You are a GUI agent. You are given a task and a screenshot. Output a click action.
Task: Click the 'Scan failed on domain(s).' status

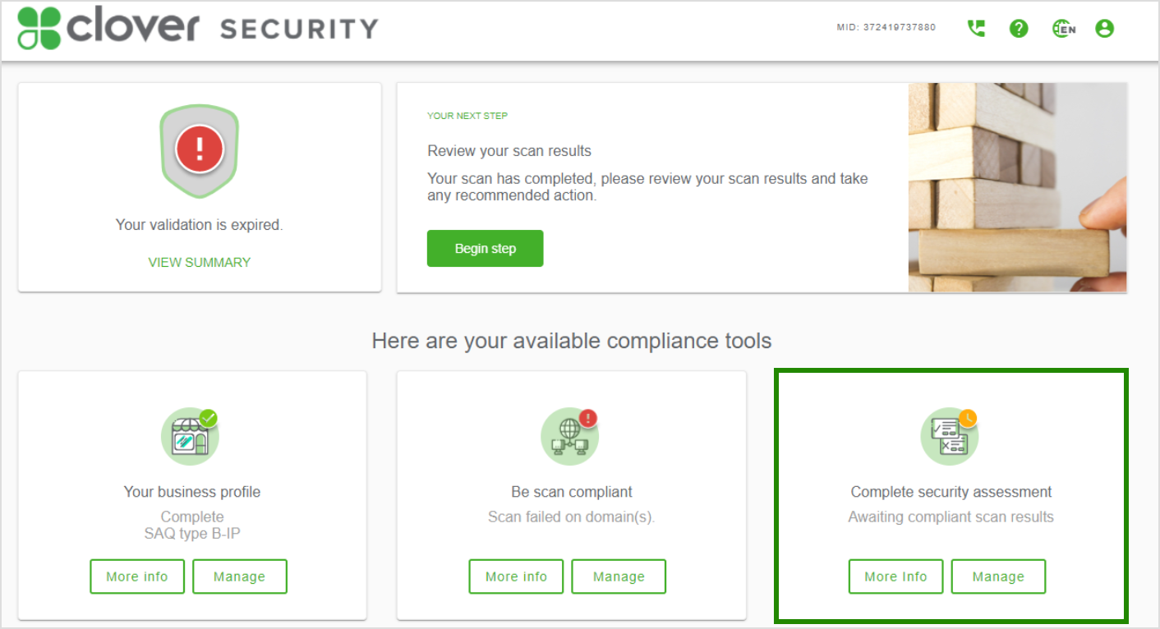click(x=571, y=517)
